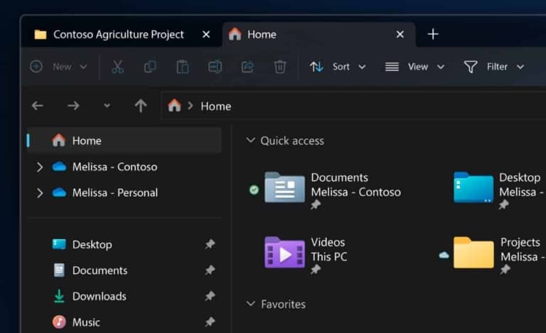Click the Filter button label
Image resolution: width=546 pixels, height=333 pixels.
click(x=497, y=67)
